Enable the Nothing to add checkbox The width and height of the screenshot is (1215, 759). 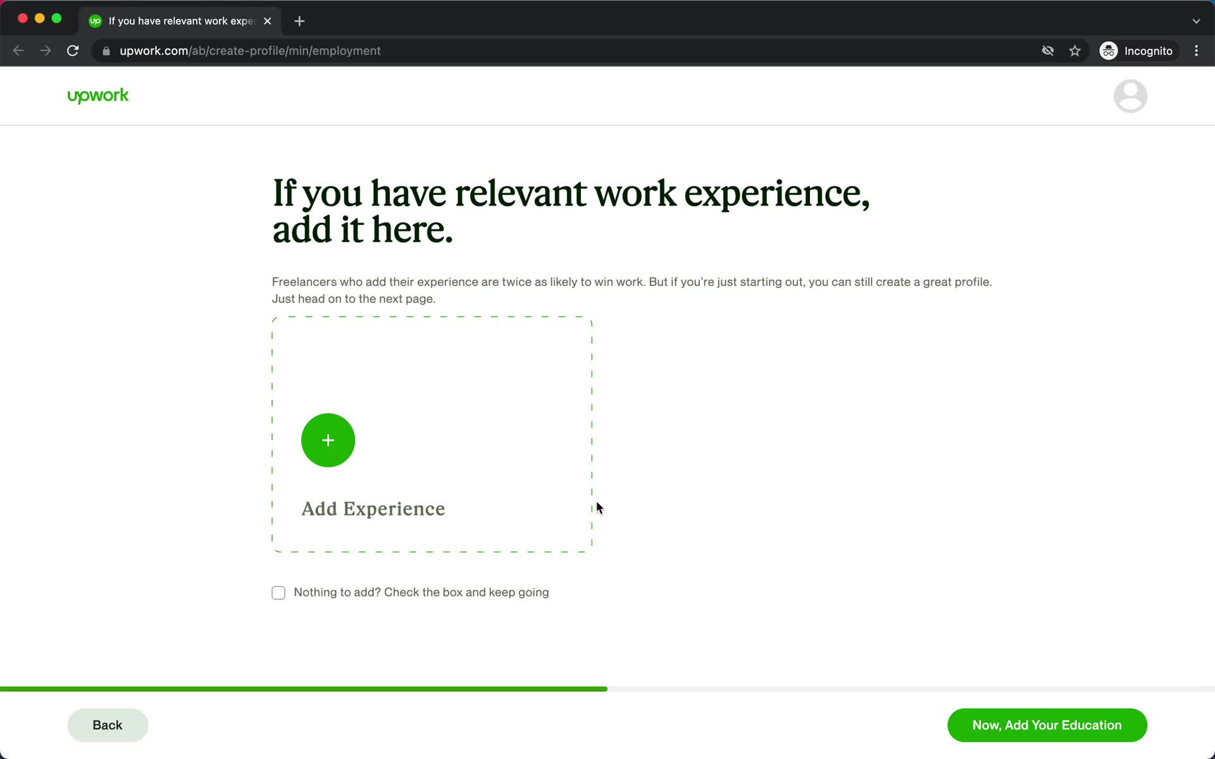[x=278, y=592]
